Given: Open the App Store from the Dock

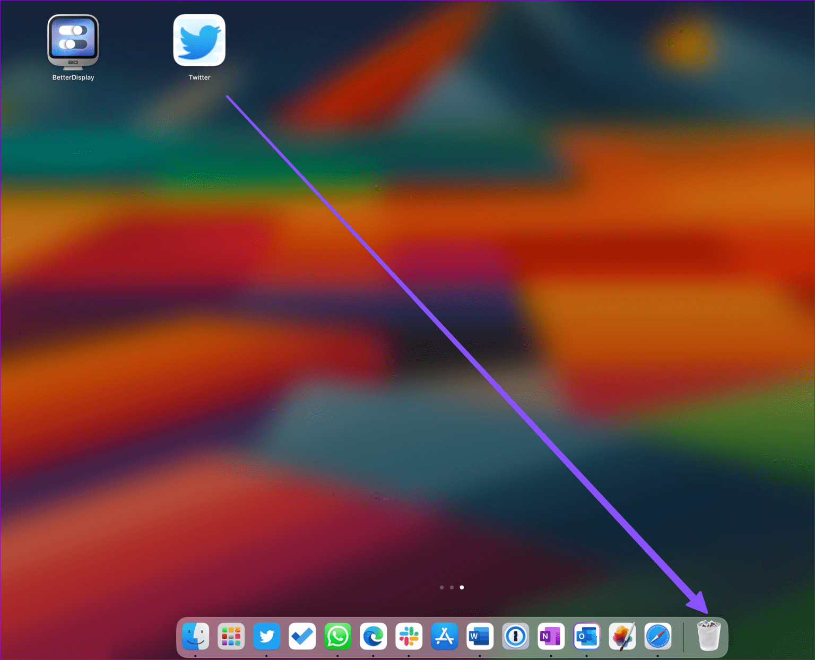Looking at the screenshot, I should [444, 636].
